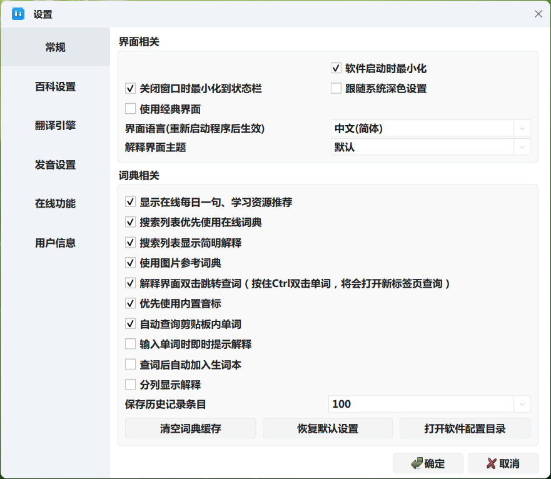Open the 界面语言 dropdown showing 中文(简体)

click(430, 128)
